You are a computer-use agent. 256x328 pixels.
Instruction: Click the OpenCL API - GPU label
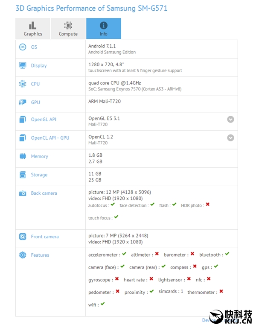click(x=50, y=138)
